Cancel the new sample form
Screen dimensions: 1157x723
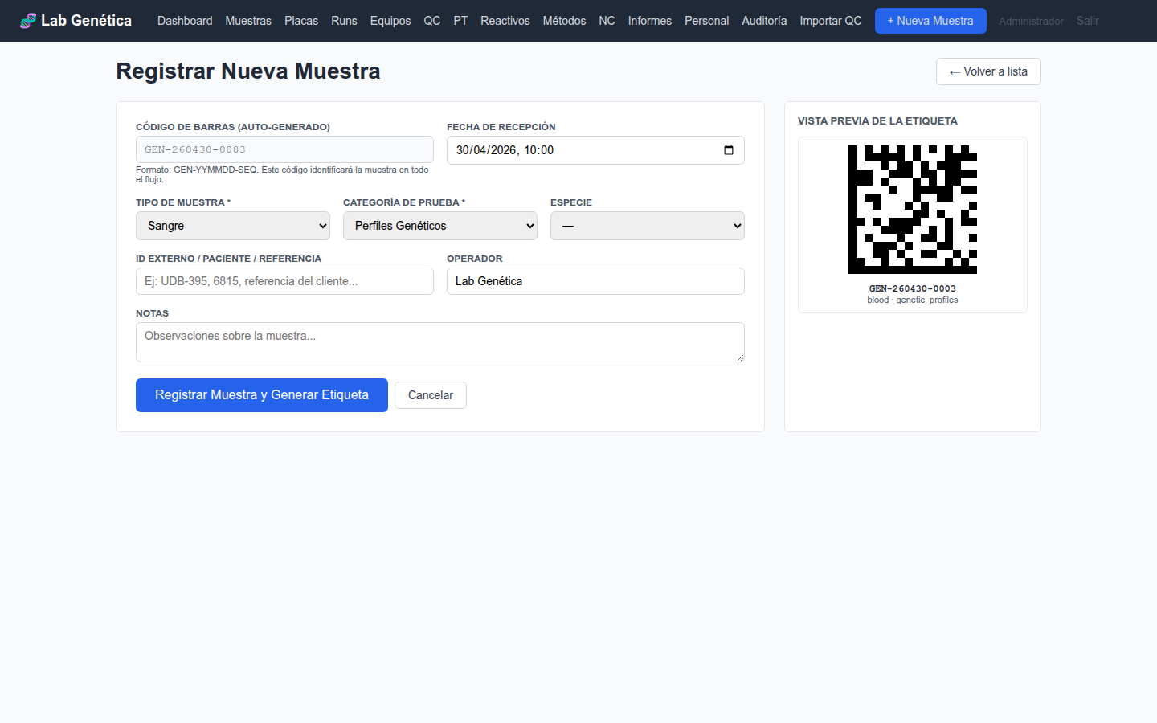click(x=431, y=395)
